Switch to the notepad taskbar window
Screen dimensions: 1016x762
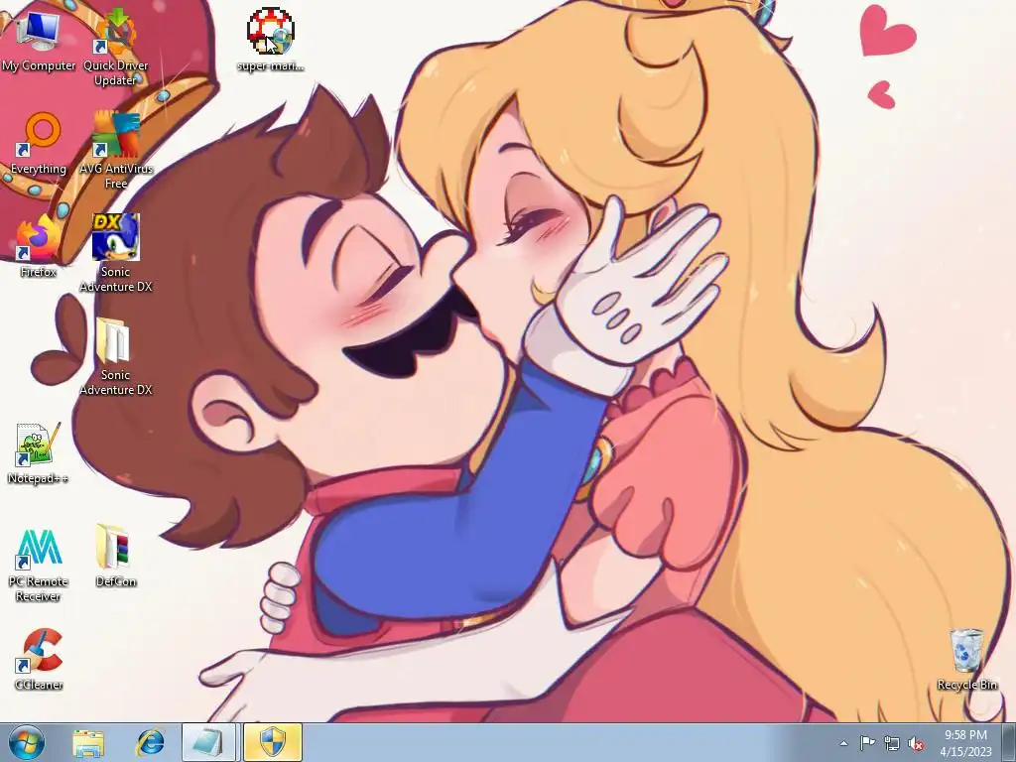210,742
